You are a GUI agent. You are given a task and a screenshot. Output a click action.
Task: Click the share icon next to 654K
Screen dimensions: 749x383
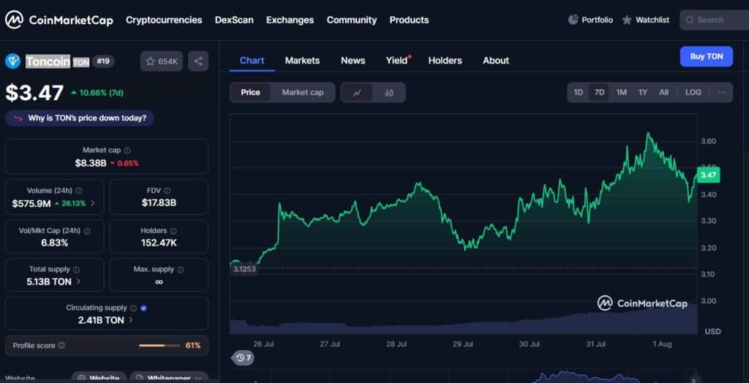(198, 61)
